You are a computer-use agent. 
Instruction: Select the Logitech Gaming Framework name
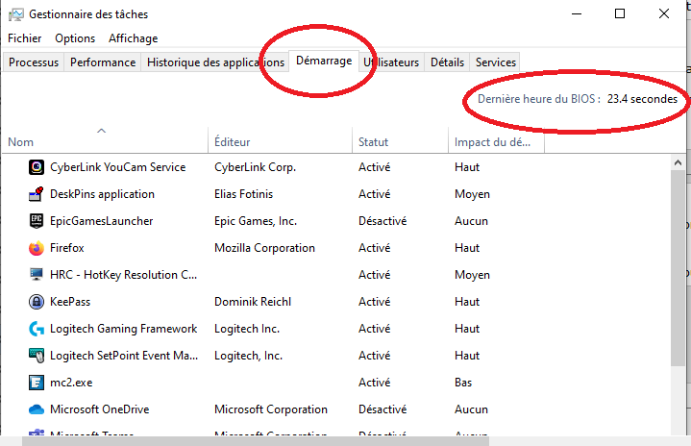tap(123, 329)
